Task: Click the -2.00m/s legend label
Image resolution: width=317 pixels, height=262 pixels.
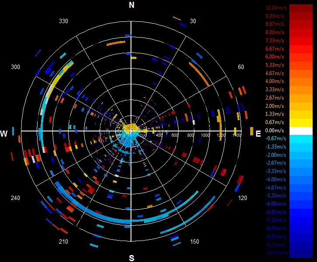Action: pos(276,155)
